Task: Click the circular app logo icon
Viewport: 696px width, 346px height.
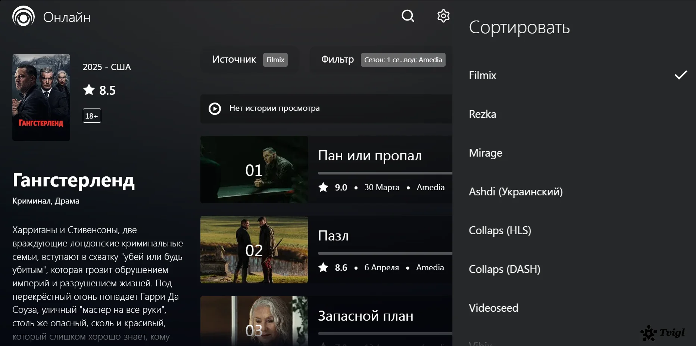Action: (x=24, y=17)
